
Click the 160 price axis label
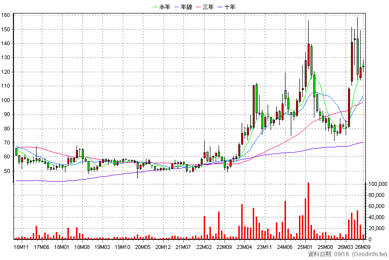tap(6, 15)
